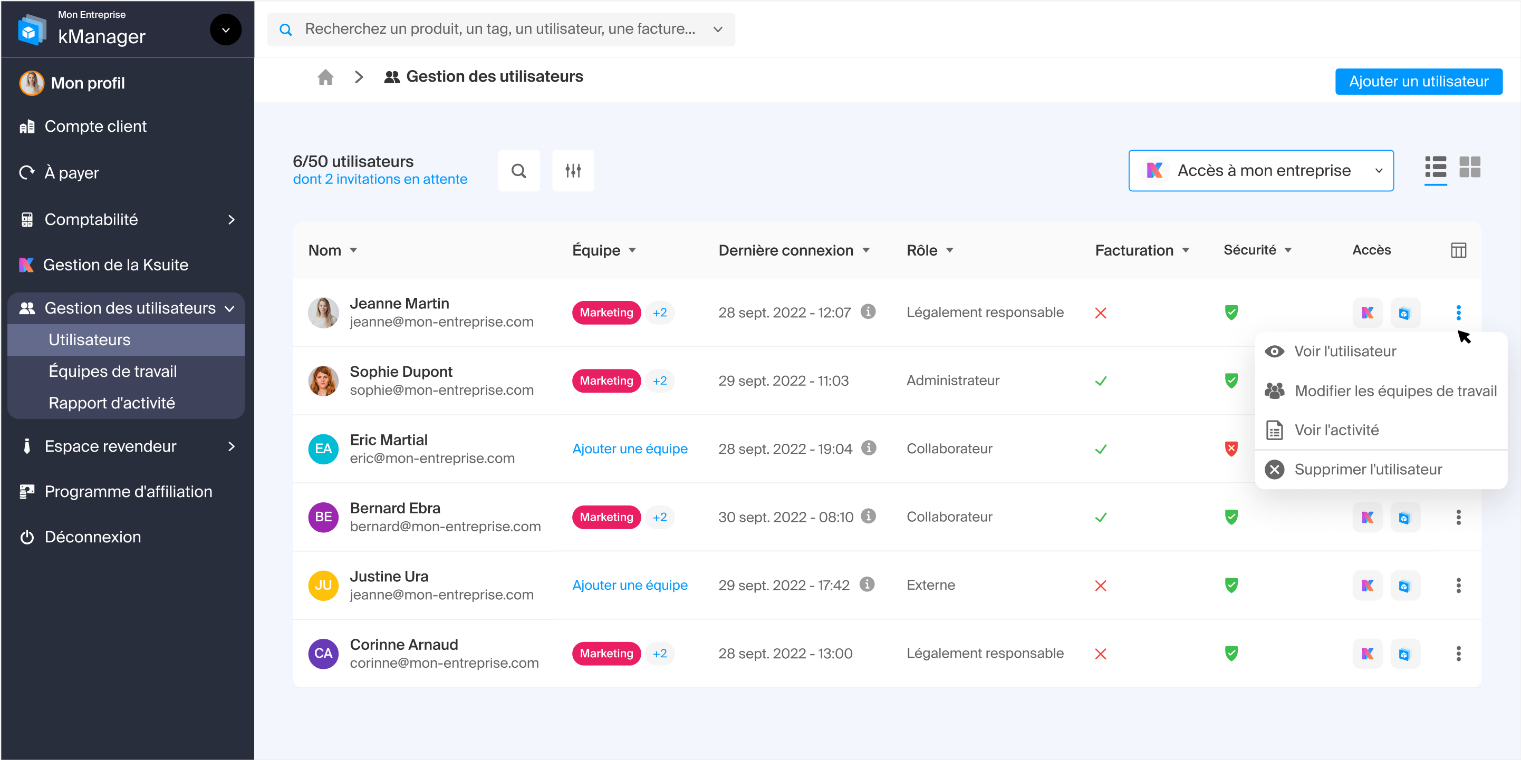The image size is (1521, 760).
Task: Open 'Accès à mon entreprise' dropdown
Action: pyautogui.click(x=1260, y=171)
